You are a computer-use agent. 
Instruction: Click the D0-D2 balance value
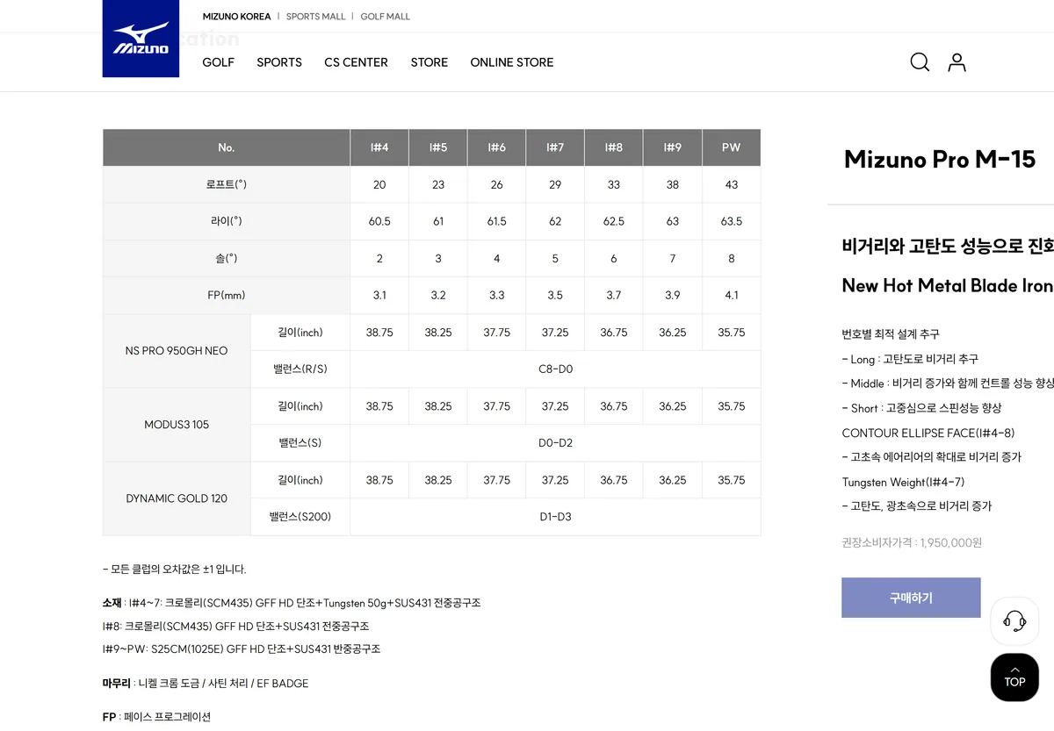(x=555, y=443)
